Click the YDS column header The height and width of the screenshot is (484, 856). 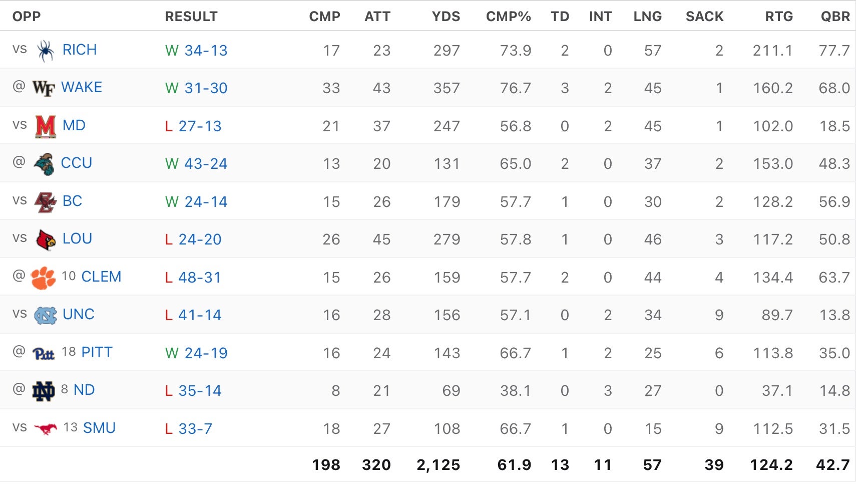pyautogui.click(x=446, y=17)
